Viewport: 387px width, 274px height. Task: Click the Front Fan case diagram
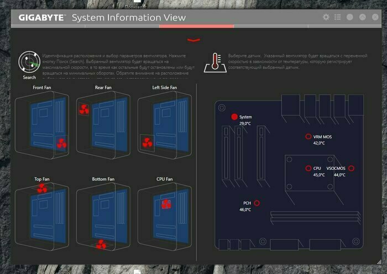[x=42, y=125]
